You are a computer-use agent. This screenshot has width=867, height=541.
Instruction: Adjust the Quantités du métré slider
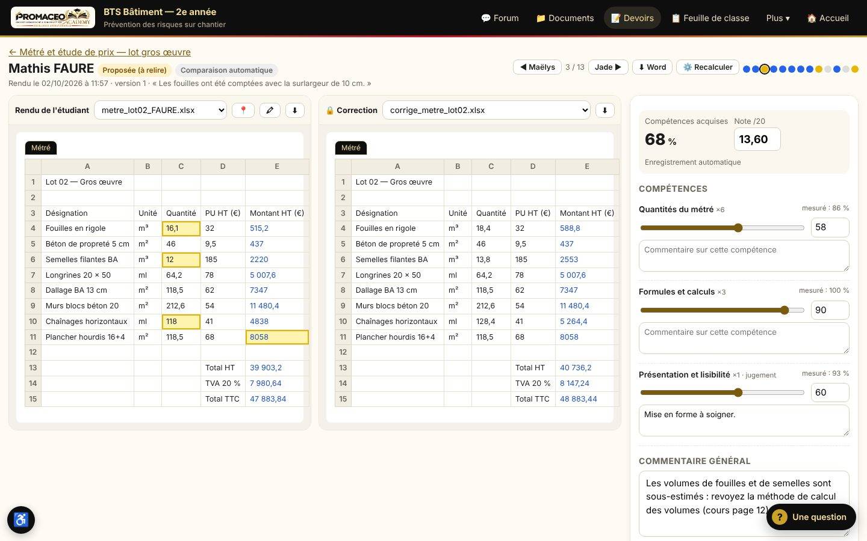point(722,228)
